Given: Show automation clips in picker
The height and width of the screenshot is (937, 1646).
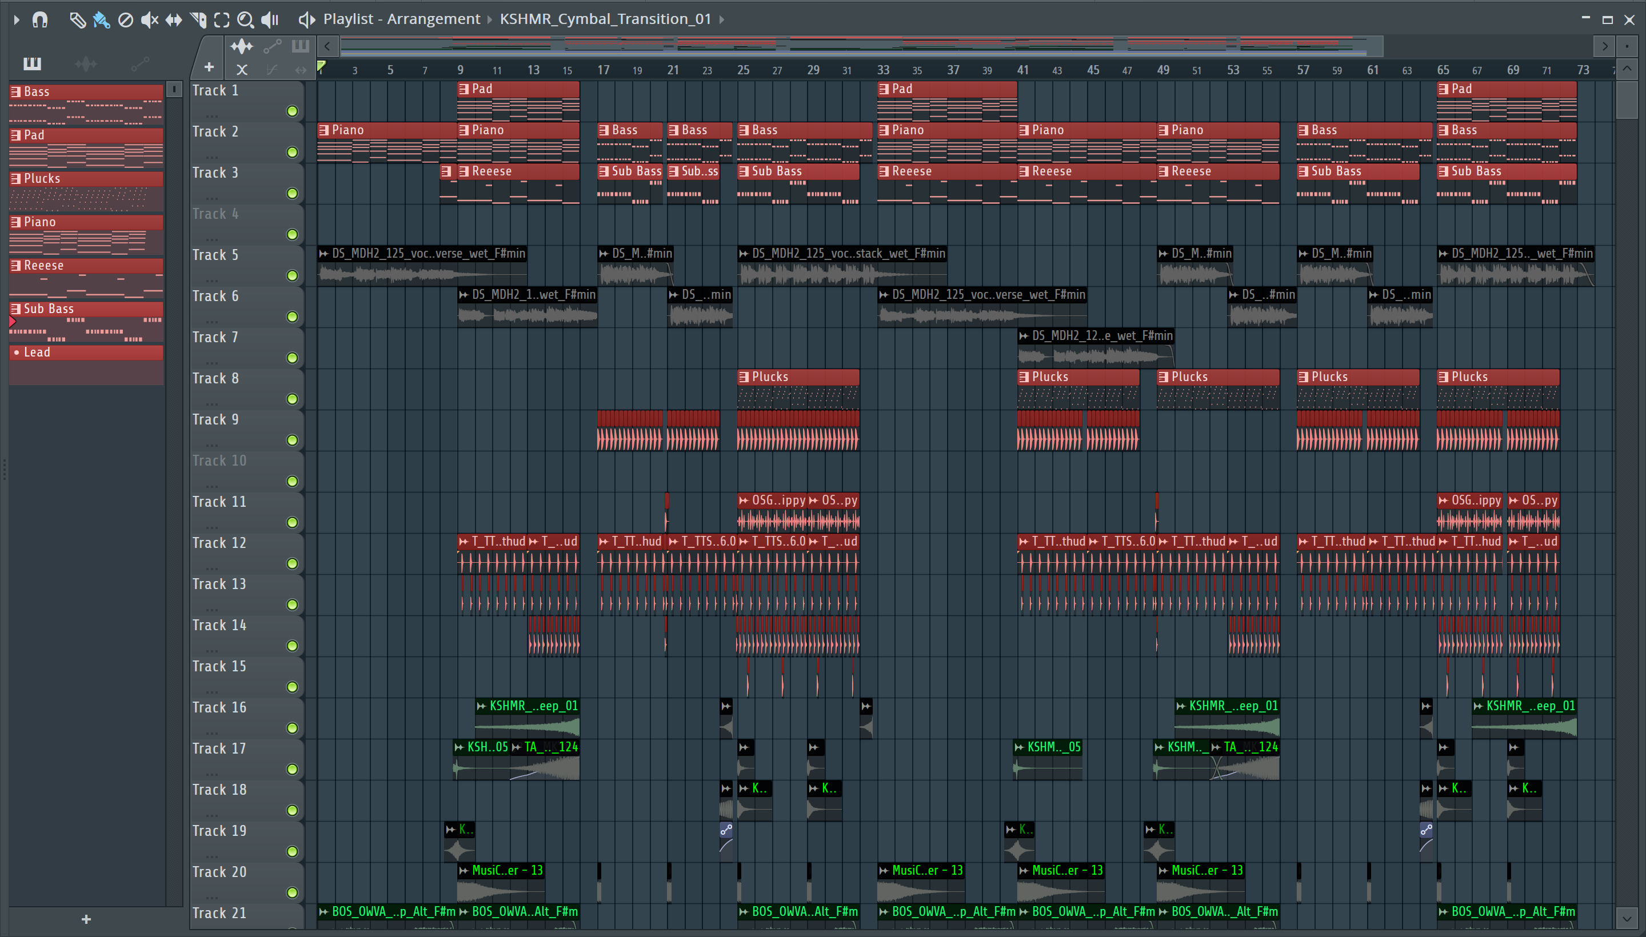Looking at the screenshot, I should 139,63.
